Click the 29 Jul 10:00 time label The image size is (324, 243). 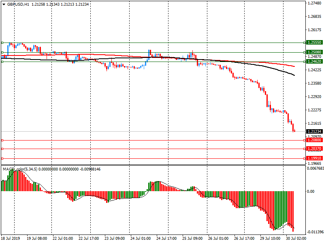pos(270,238)
